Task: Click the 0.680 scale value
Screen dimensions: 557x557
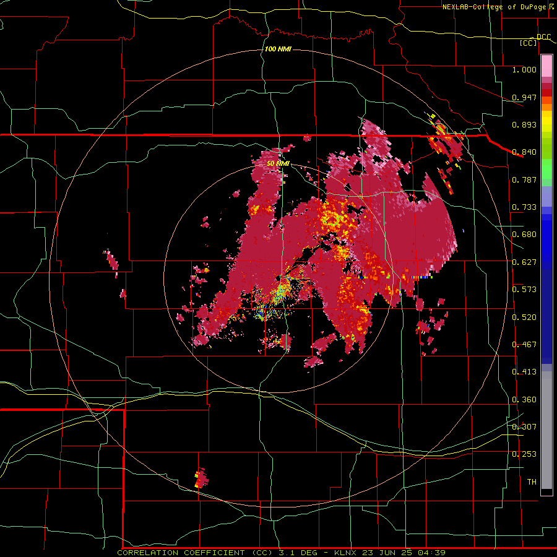Action: [x=524, y=235]
